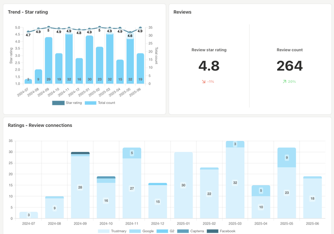Click Trustmary segment 9 in 2024-08 column
334x234 pixels.
click(x=55, y=208)
